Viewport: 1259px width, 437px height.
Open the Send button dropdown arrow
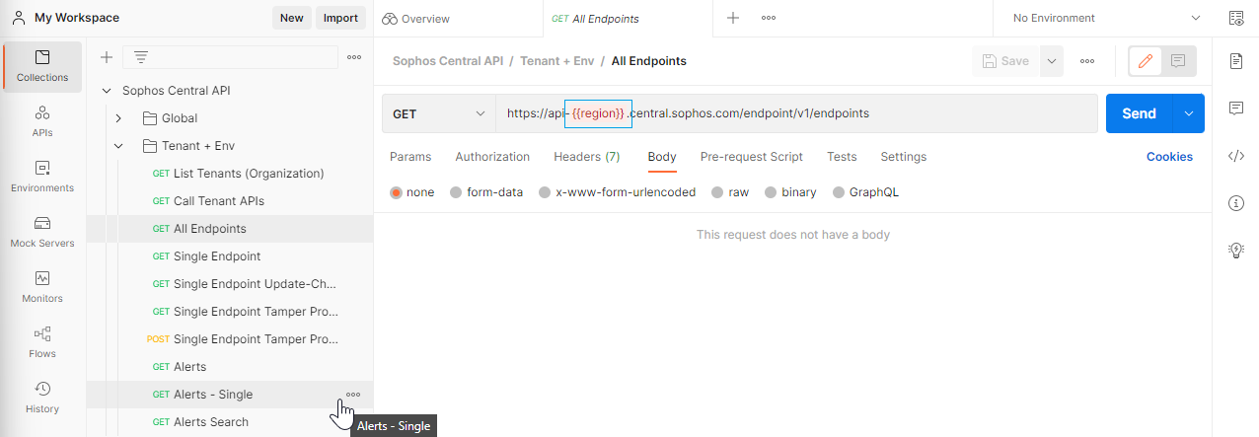[x=1188, y=113]
